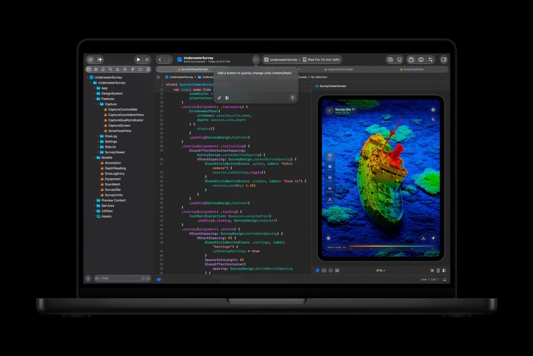Viewport: 533px width, 356px height.
Task: Show the breakpoint navigator
Action: (x=140, y=69)
